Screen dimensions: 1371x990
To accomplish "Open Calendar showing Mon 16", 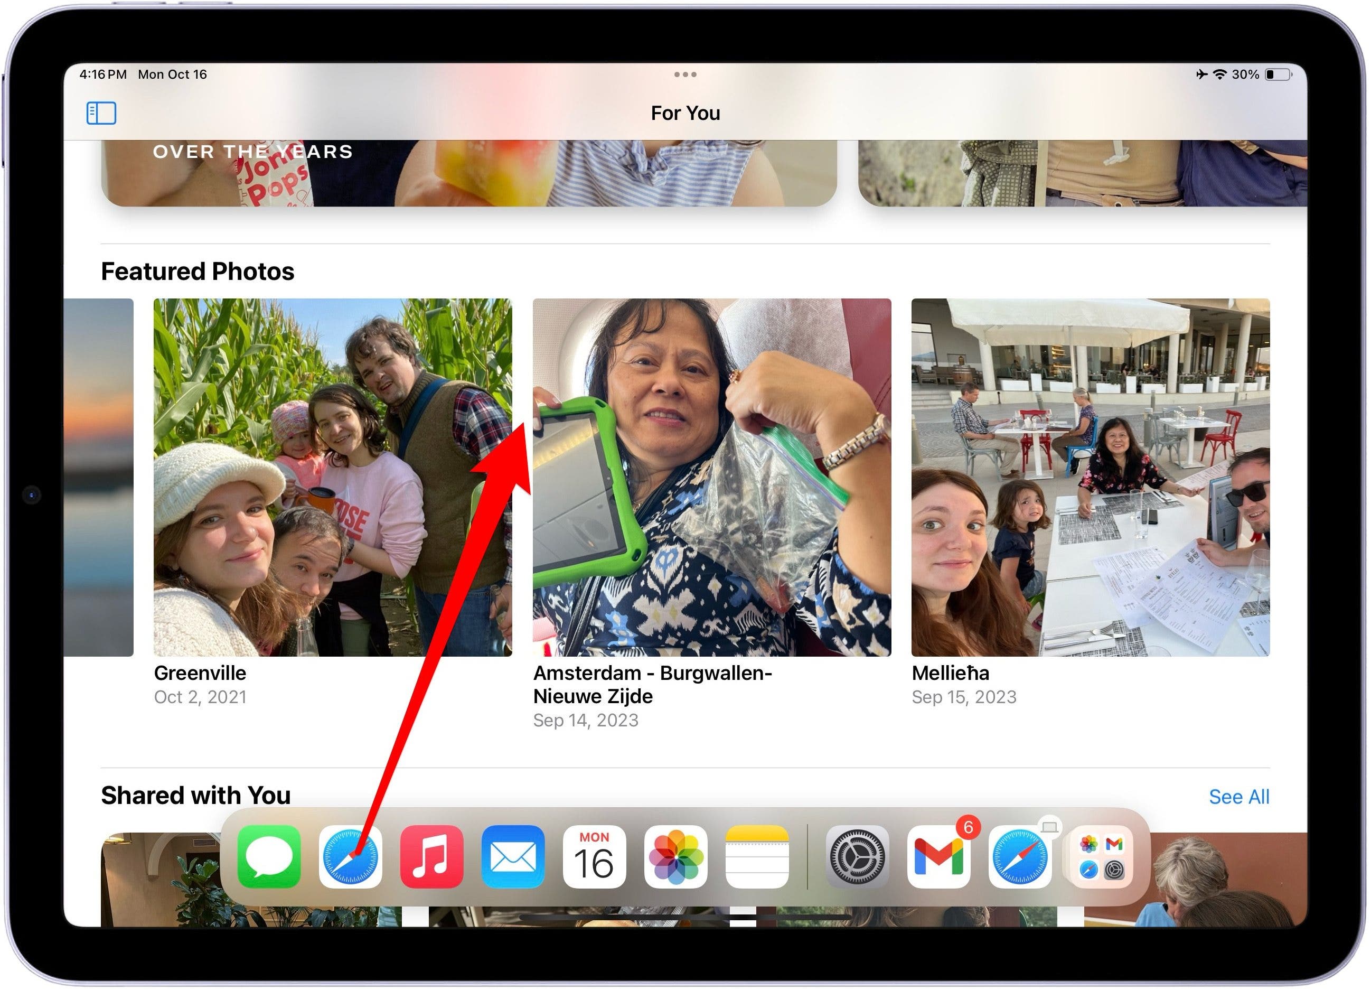I will click(594, 856).
